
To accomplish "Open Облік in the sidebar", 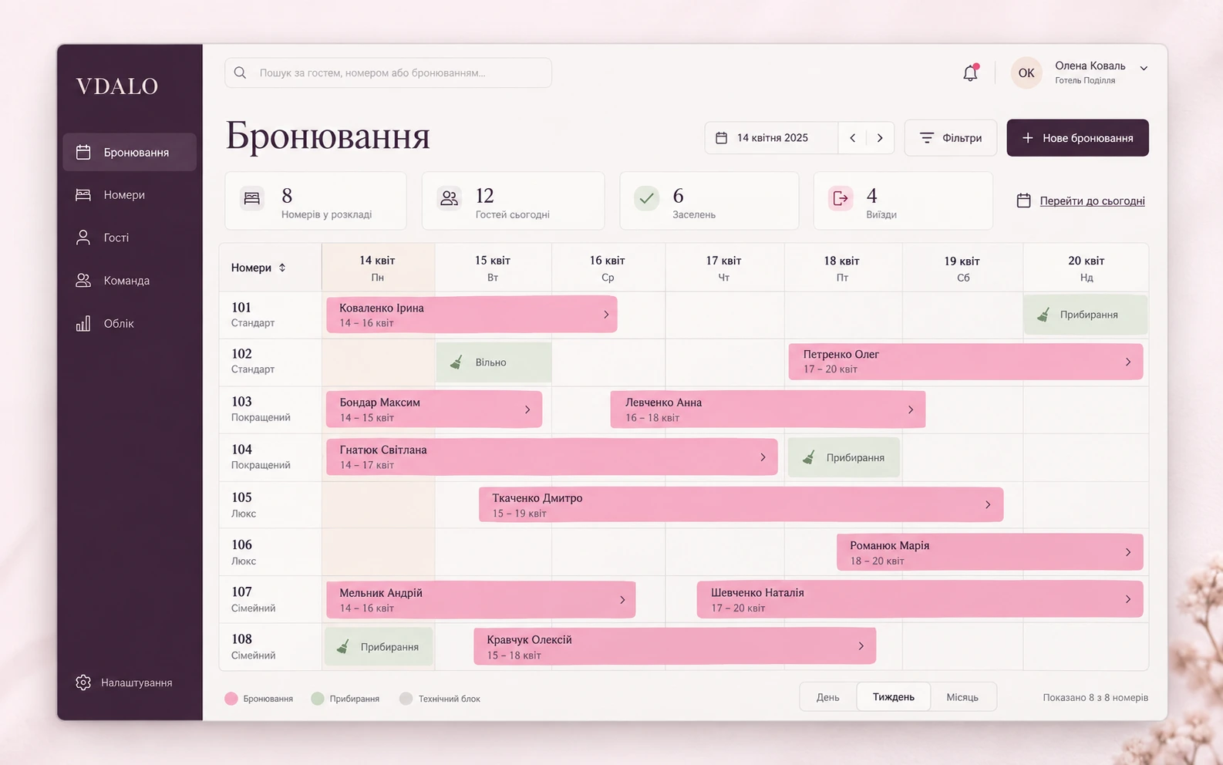I will click(x=130, y=324).
